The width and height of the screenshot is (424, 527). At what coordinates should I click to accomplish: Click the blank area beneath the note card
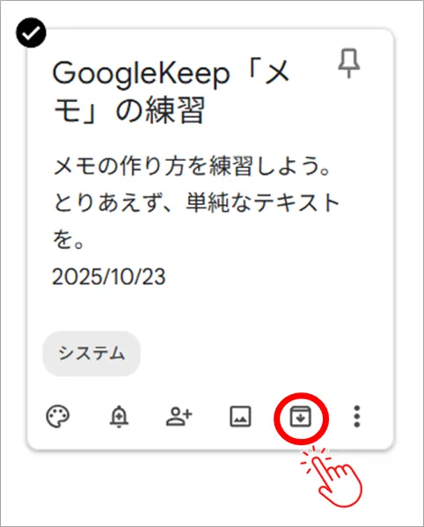click(151, 487)
